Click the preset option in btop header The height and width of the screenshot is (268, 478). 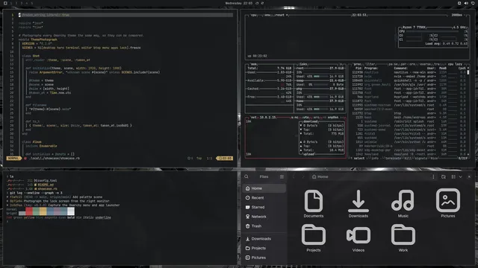282,15
